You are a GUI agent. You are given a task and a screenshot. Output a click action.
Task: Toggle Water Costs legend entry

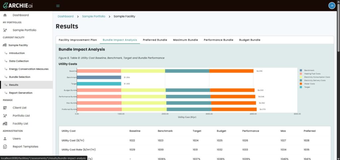pyautogui.click(x=301, y=84)
